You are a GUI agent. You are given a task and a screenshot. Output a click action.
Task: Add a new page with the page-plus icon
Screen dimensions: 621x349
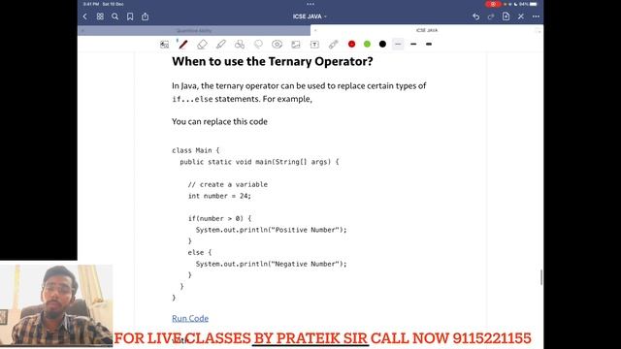coord(506,16)
